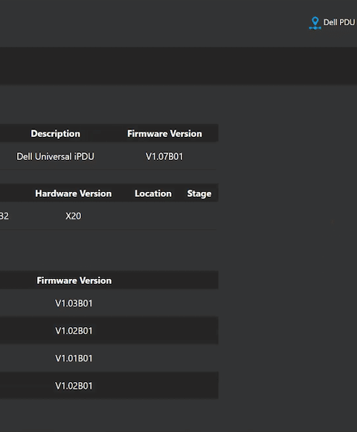The height and width of the screenshot is (432, 357).
Task: Click the V1.07B01 firmware version value
Action: [164, 156]
